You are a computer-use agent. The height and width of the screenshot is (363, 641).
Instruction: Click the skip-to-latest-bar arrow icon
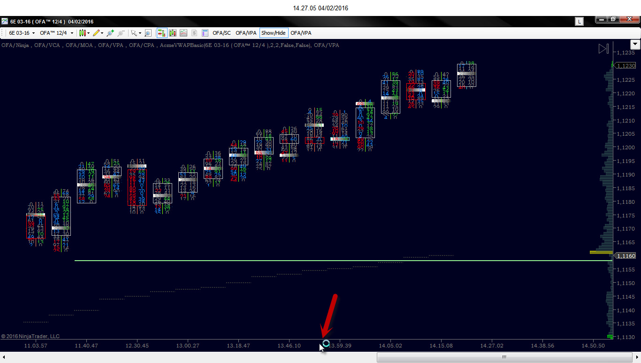pos(603,48)
